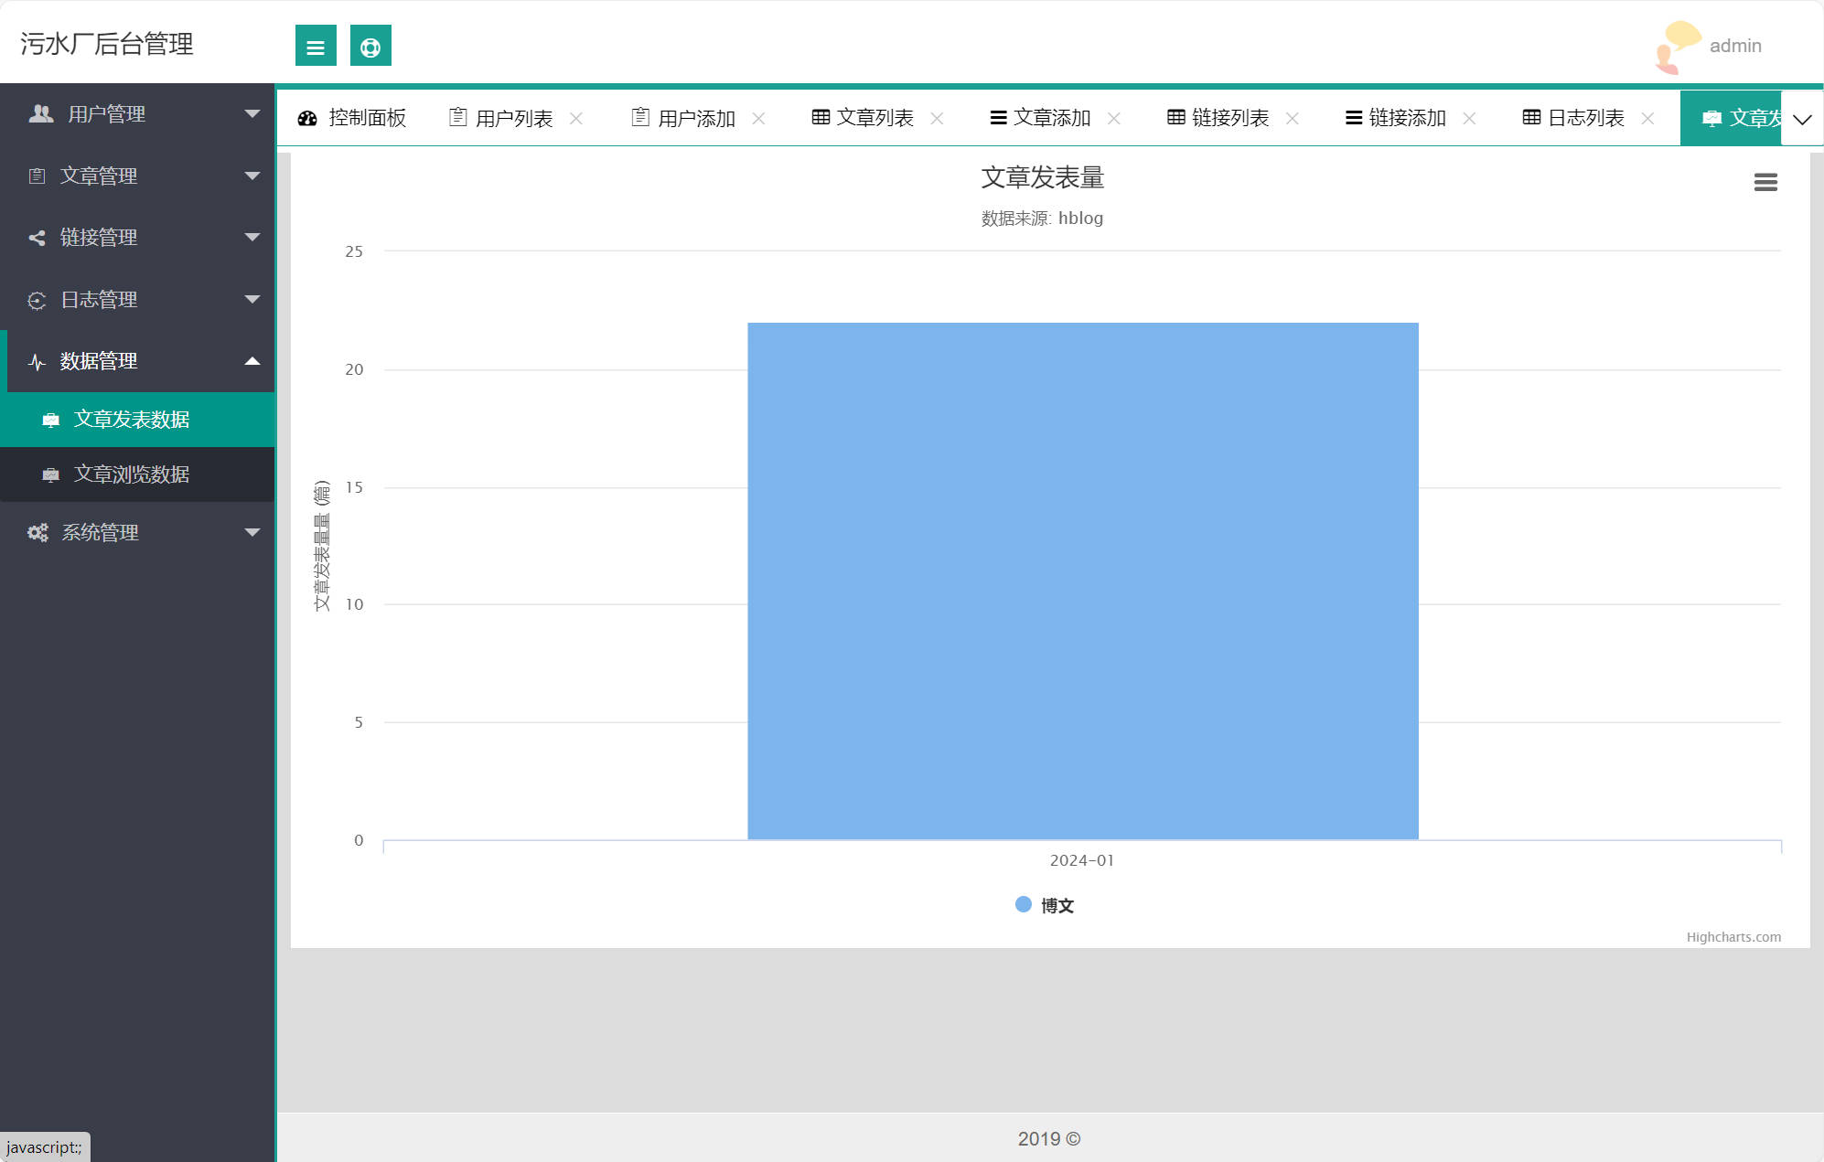The image size is (1824, 1162).
Task: Close the 文章添加 tab
Action: coord(1113,118)
